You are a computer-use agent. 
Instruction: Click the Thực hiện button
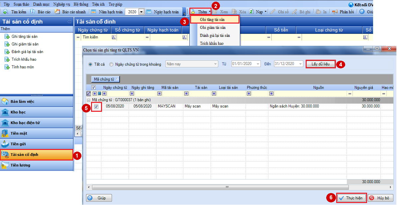click(x=352, y=198)
